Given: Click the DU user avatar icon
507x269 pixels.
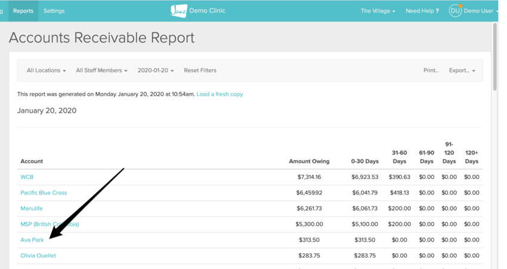Looking at the screenshot, I should pyautogui.click(x=455, y=11).
